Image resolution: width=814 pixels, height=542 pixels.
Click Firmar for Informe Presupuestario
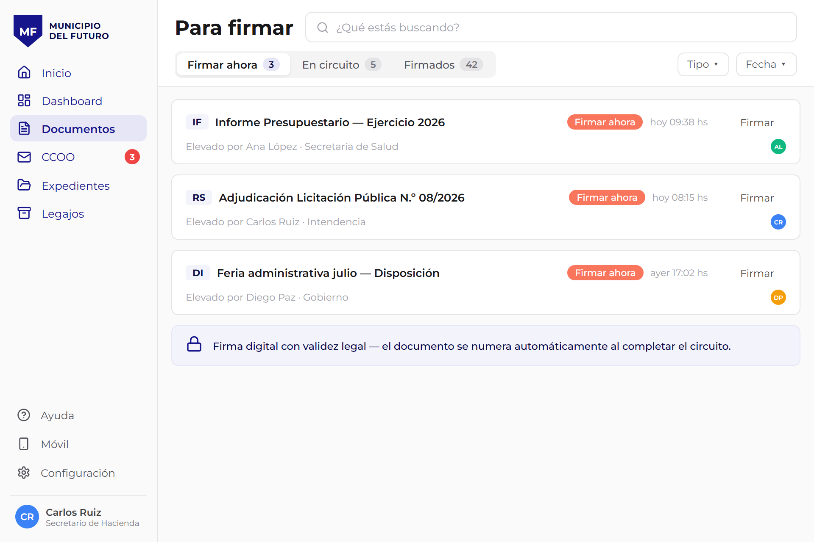(757, 122)
